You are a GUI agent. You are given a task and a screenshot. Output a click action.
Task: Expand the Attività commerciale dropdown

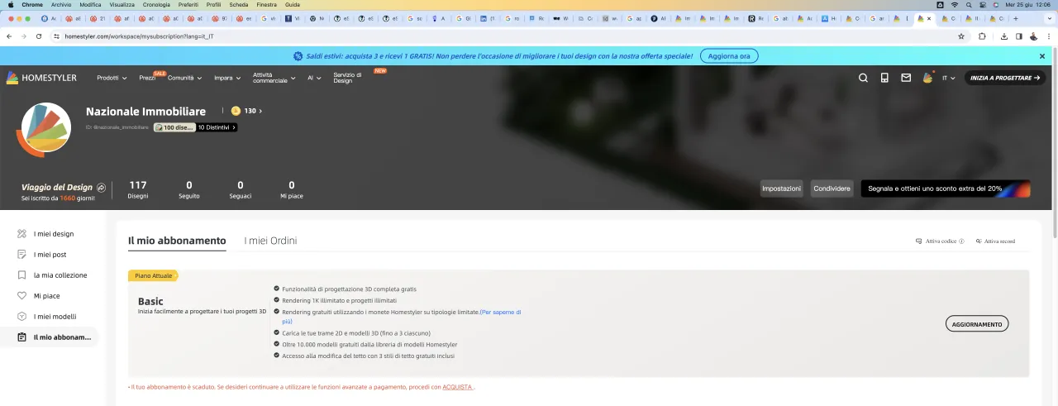coord(274,78)
